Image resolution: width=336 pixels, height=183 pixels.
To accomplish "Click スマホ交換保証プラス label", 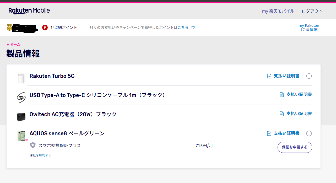I will click(60, 146).
